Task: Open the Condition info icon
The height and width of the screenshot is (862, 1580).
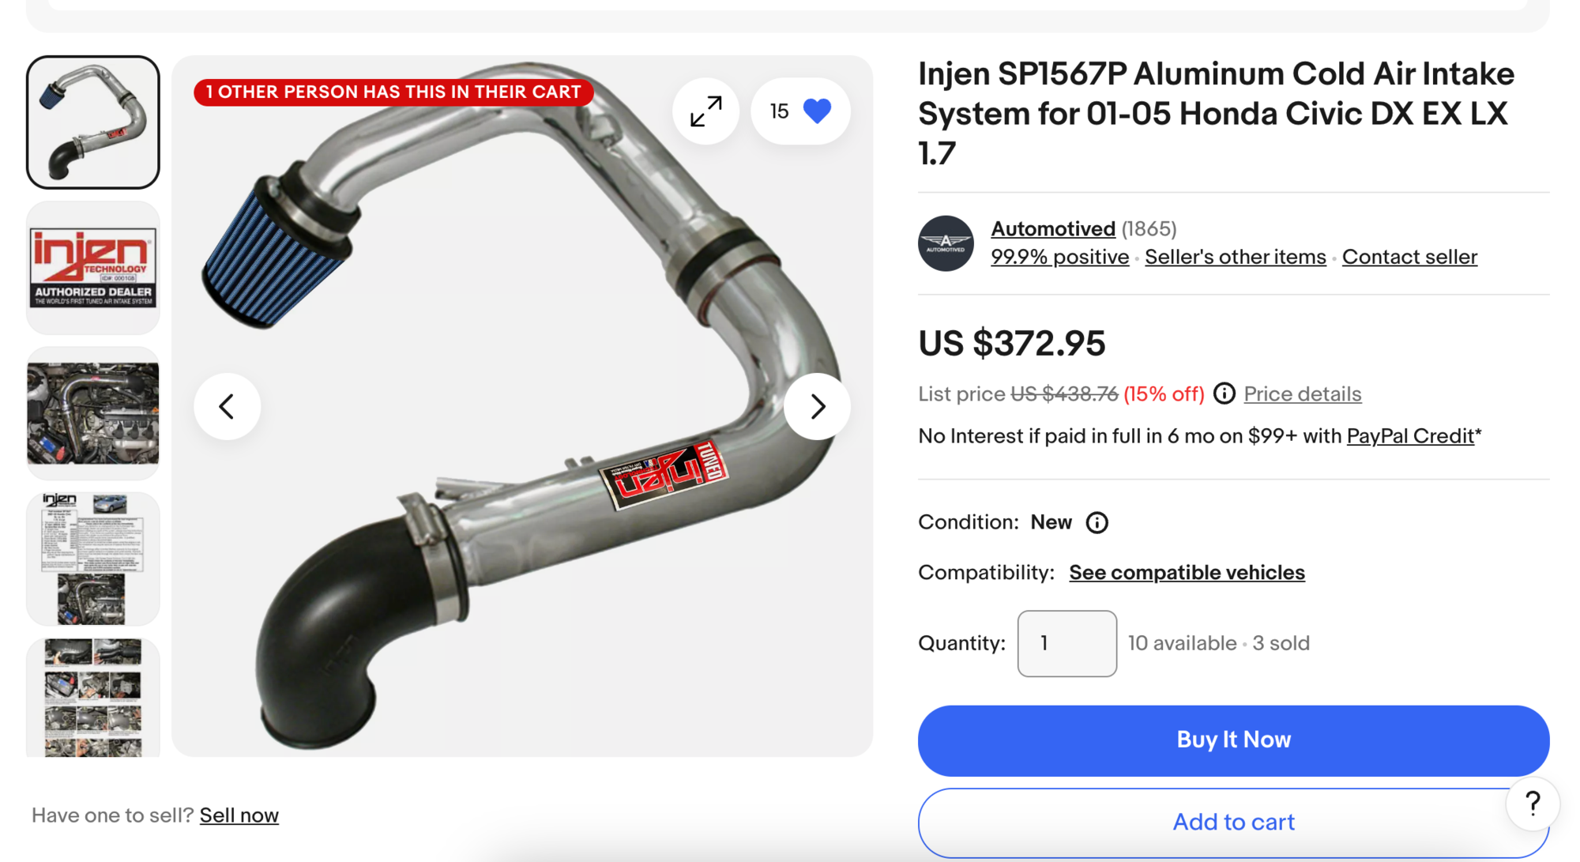Action: click(1097, 522)
